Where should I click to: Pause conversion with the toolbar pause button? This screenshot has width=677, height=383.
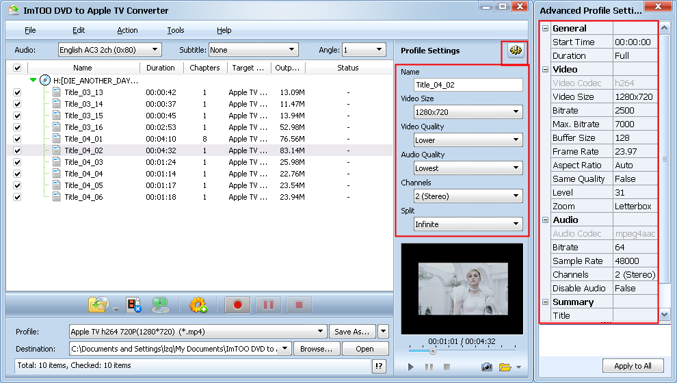click(268, 305)
